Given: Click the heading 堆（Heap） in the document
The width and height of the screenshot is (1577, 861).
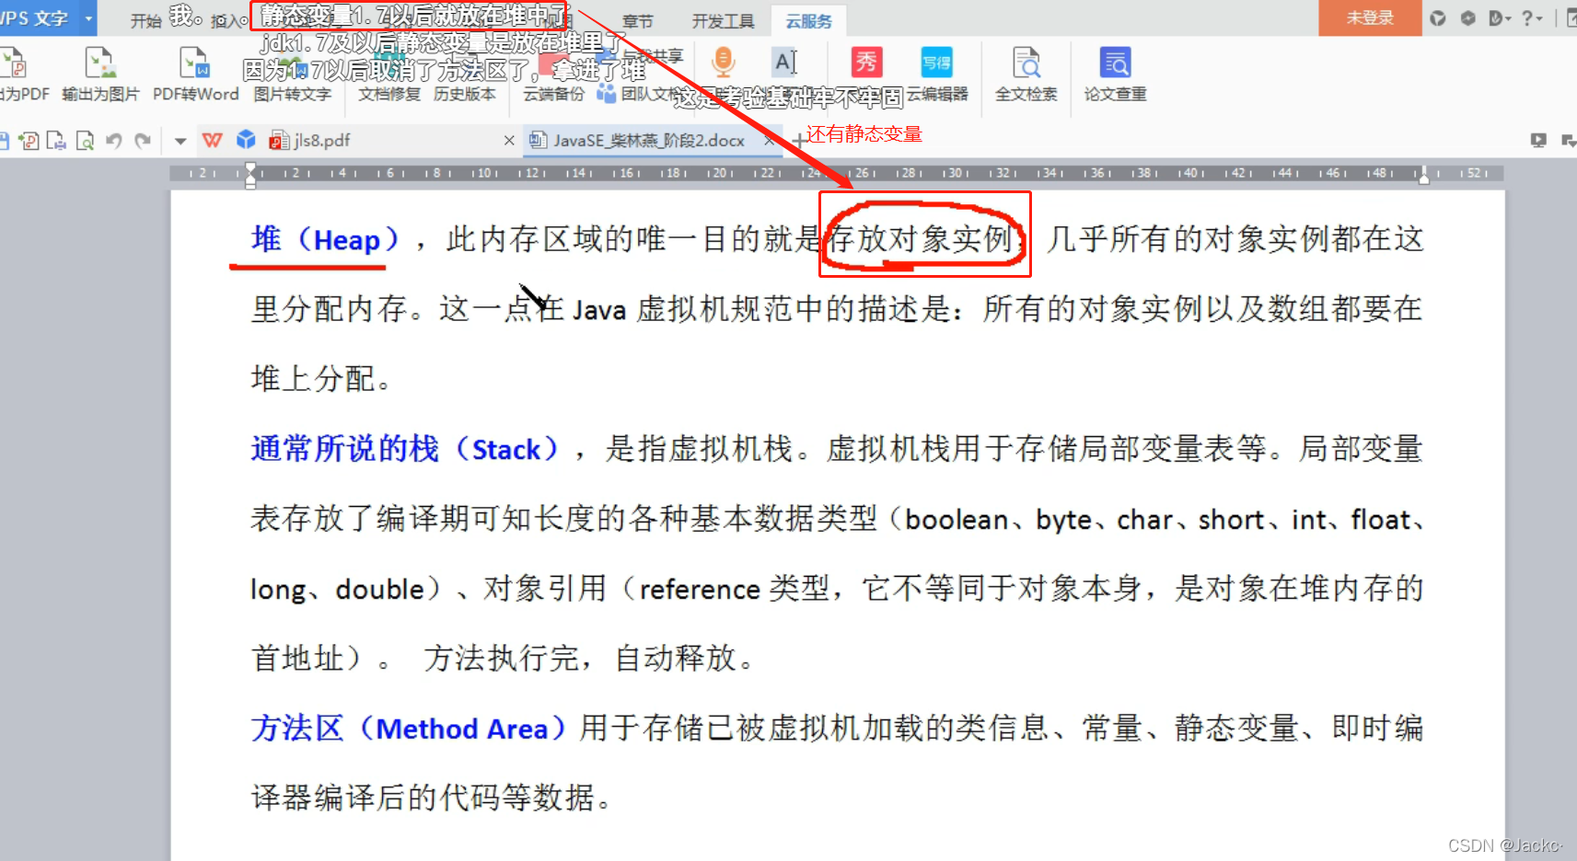Looking at the screenshot, I should pyautogui.click(x=325, y=239).
